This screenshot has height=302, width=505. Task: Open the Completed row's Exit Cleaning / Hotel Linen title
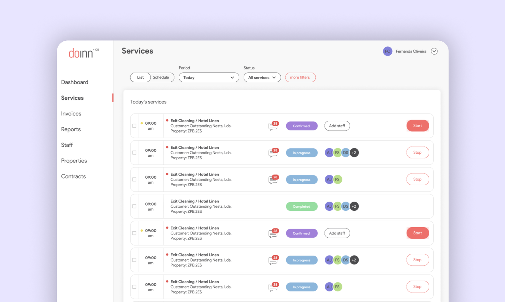click(x=195, y=201)
